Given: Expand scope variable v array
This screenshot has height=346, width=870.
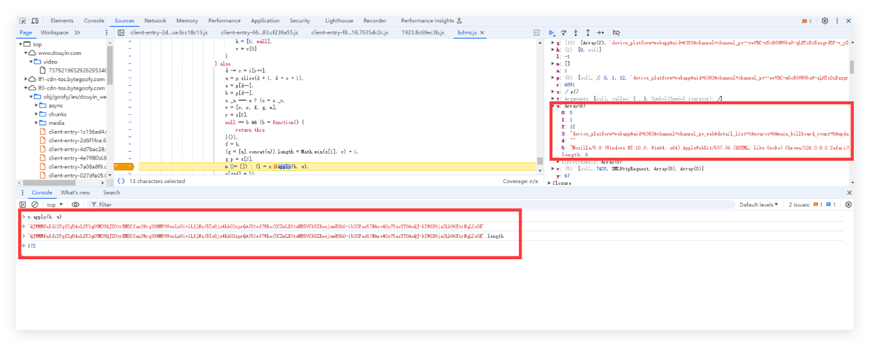Looking at the screenshot, I should tap(552, 169).
